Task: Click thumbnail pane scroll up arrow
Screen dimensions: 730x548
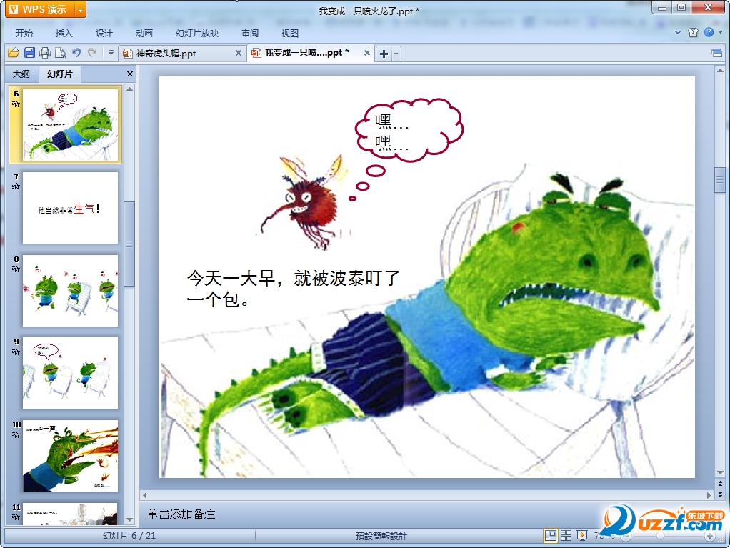Action: coord(129,89)
